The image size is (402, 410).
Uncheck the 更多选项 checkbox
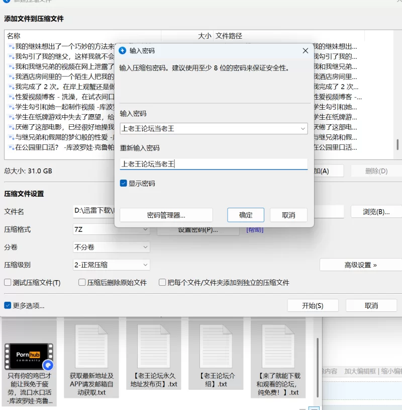pos(8,305)
